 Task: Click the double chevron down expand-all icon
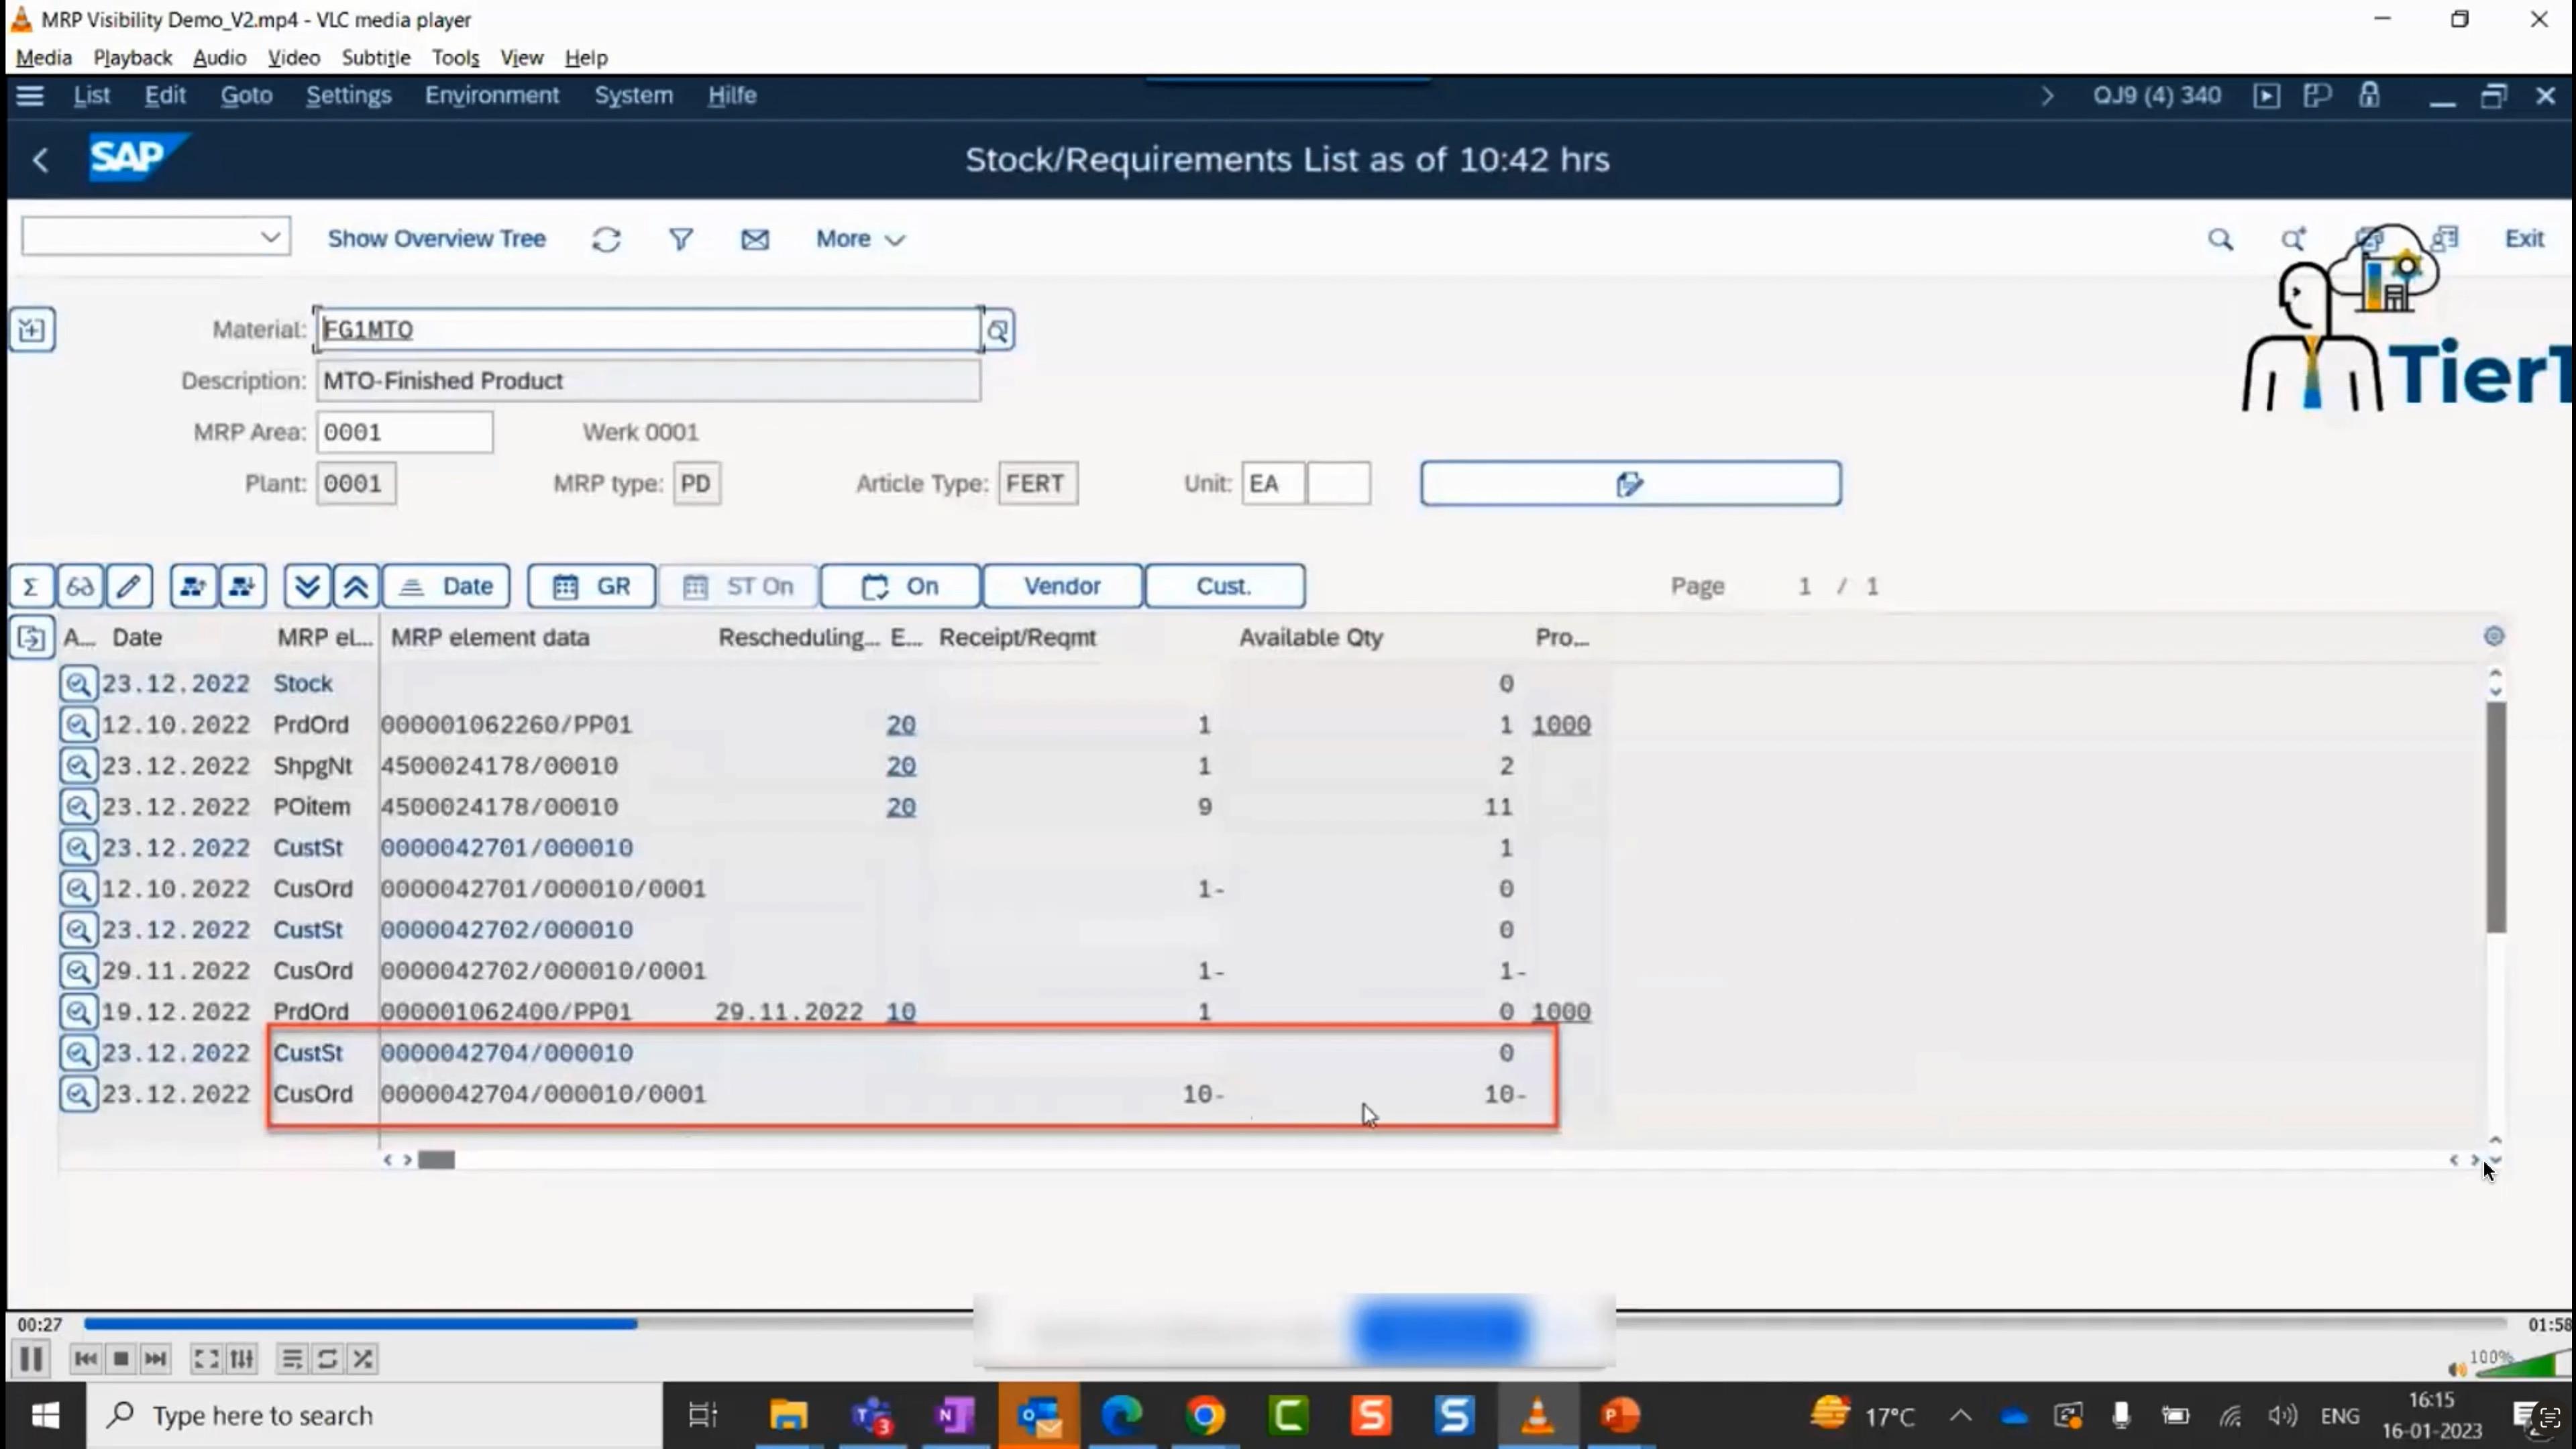[307, 586]
